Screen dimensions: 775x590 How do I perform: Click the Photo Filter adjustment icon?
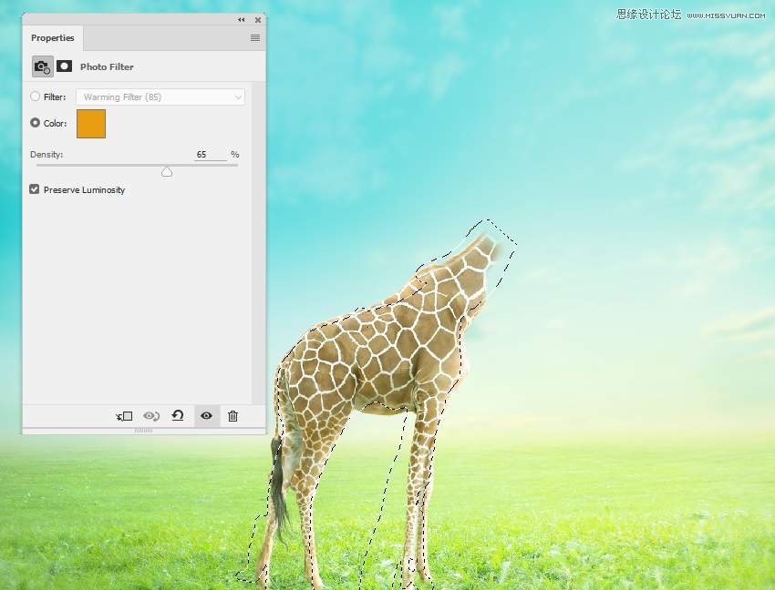pyautogui.click(x=42, y=66)
